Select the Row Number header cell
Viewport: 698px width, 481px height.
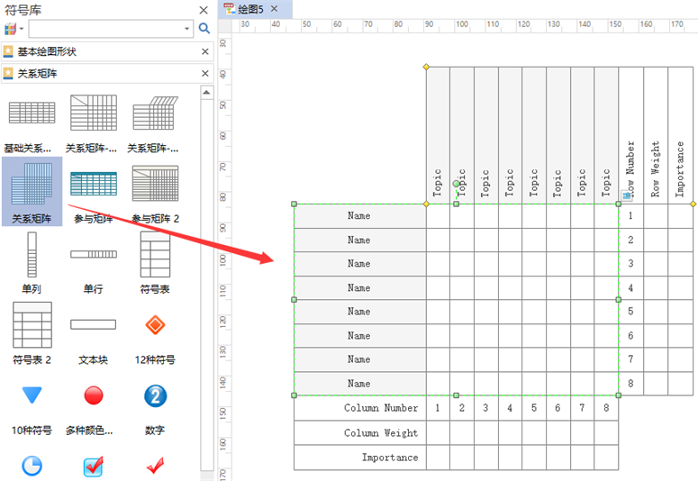point(630,135)
